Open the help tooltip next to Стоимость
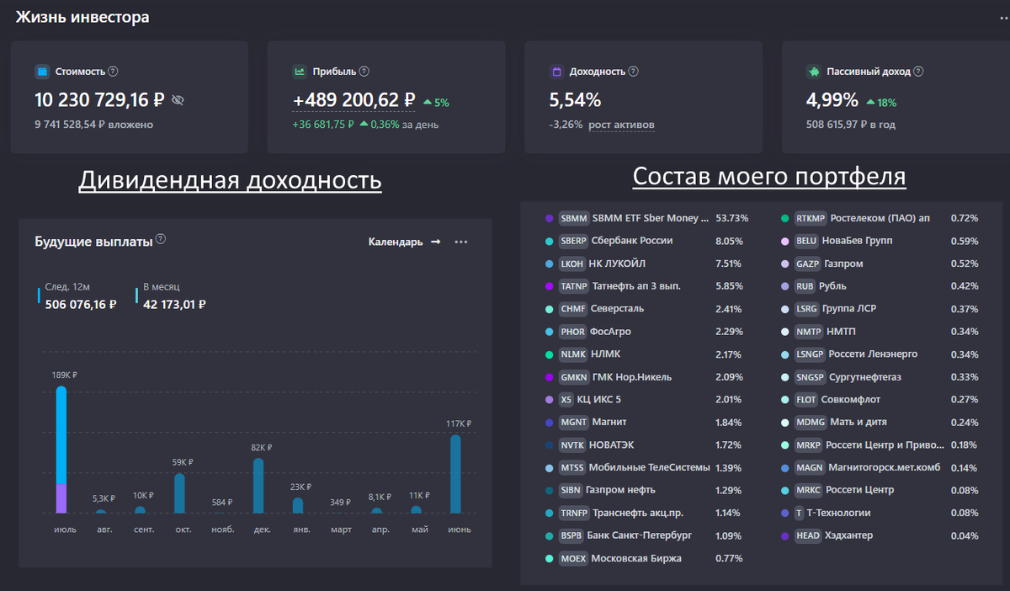Image resolution: width=1010 pixels, height=591 pixels. [x=113, y=72]
